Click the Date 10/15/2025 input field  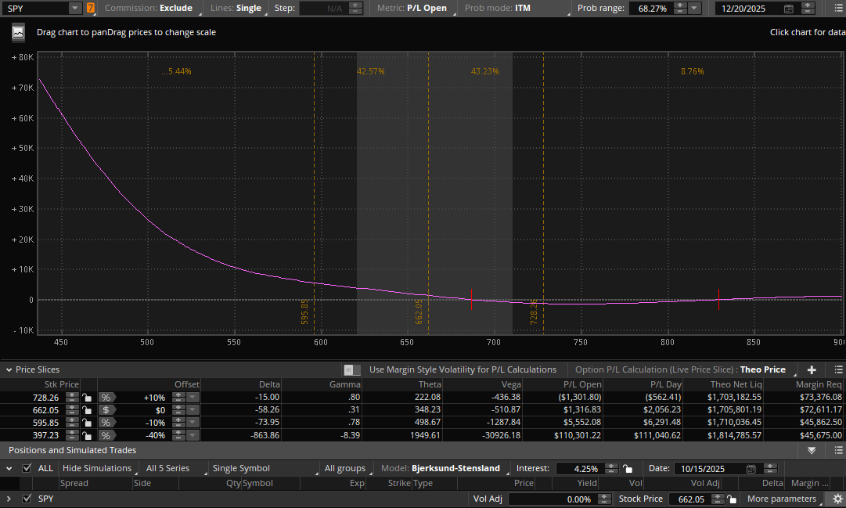point(709,469)
